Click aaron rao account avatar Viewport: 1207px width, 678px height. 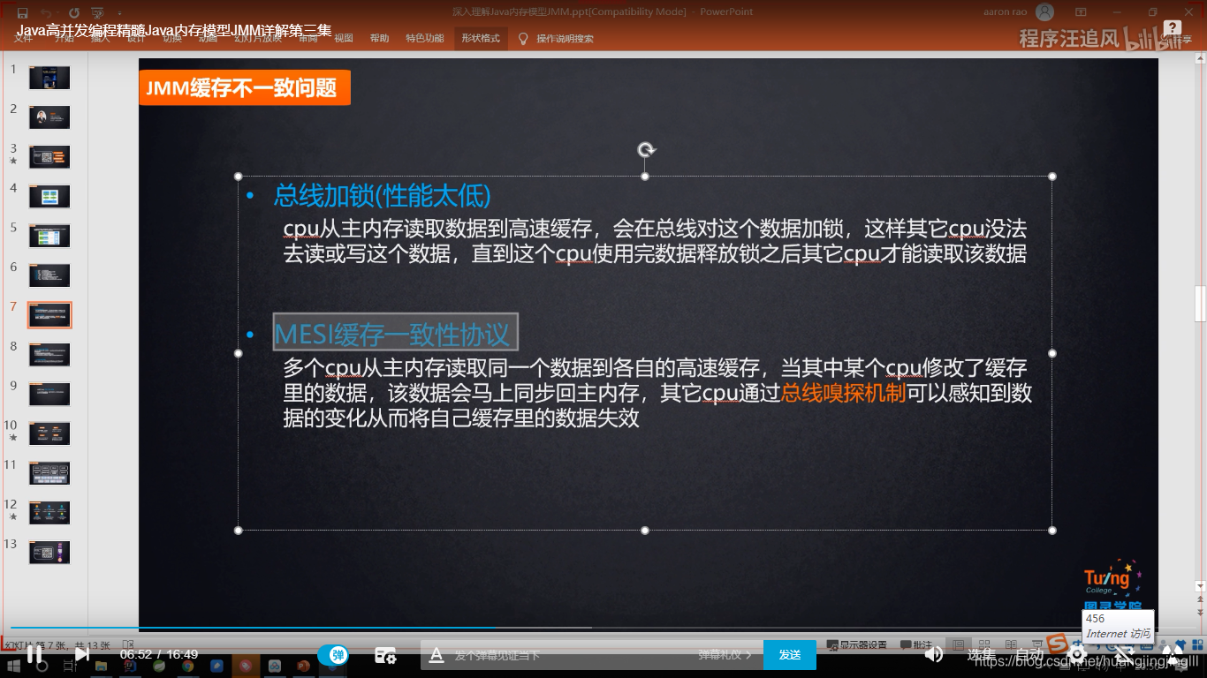(1044, 12)
